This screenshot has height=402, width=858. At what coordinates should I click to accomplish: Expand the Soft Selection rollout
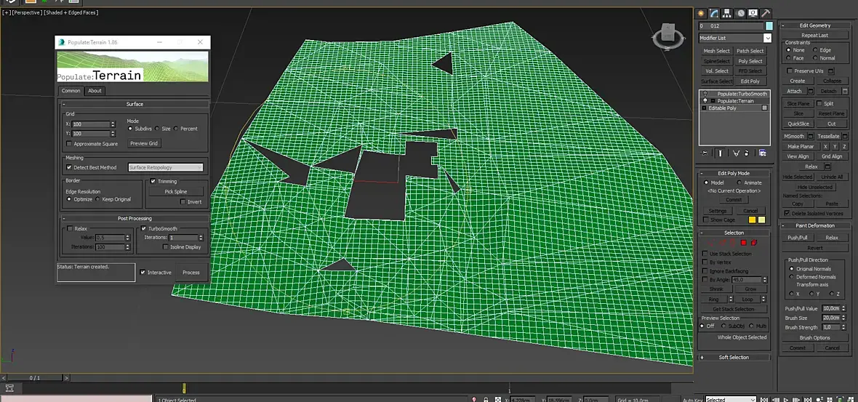coord(734,357)
